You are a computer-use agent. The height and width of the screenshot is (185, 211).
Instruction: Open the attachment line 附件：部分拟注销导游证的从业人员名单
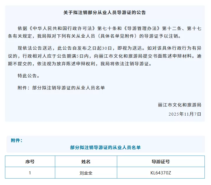pyautogui.click(x=61, y=87)
